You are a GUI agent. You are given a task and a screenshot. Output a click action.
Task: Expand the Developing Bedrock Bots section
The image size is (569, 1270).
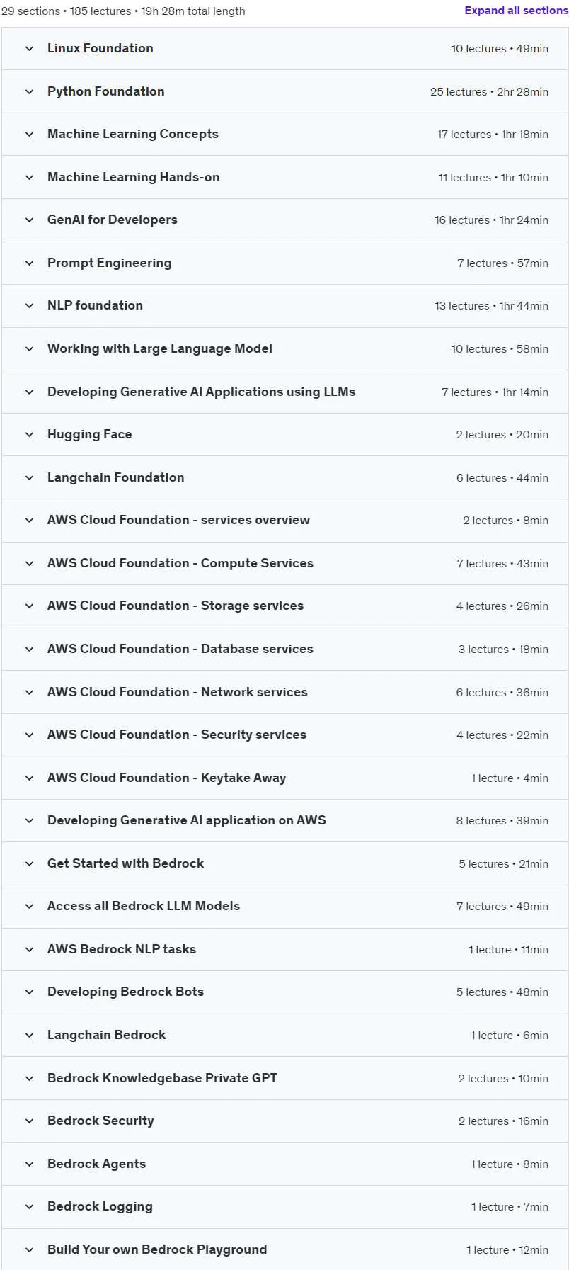(x=284, y=992)
